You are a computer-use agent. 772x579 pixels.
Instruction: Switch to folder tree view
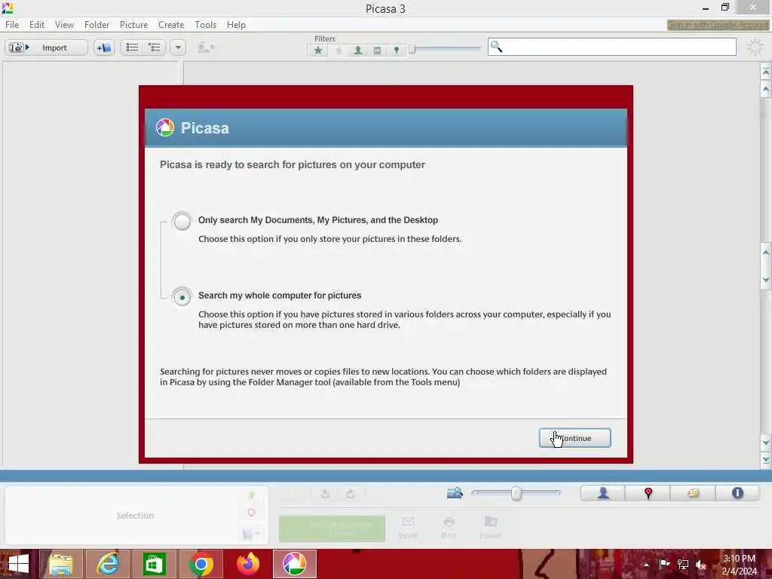tap(155, 47)
